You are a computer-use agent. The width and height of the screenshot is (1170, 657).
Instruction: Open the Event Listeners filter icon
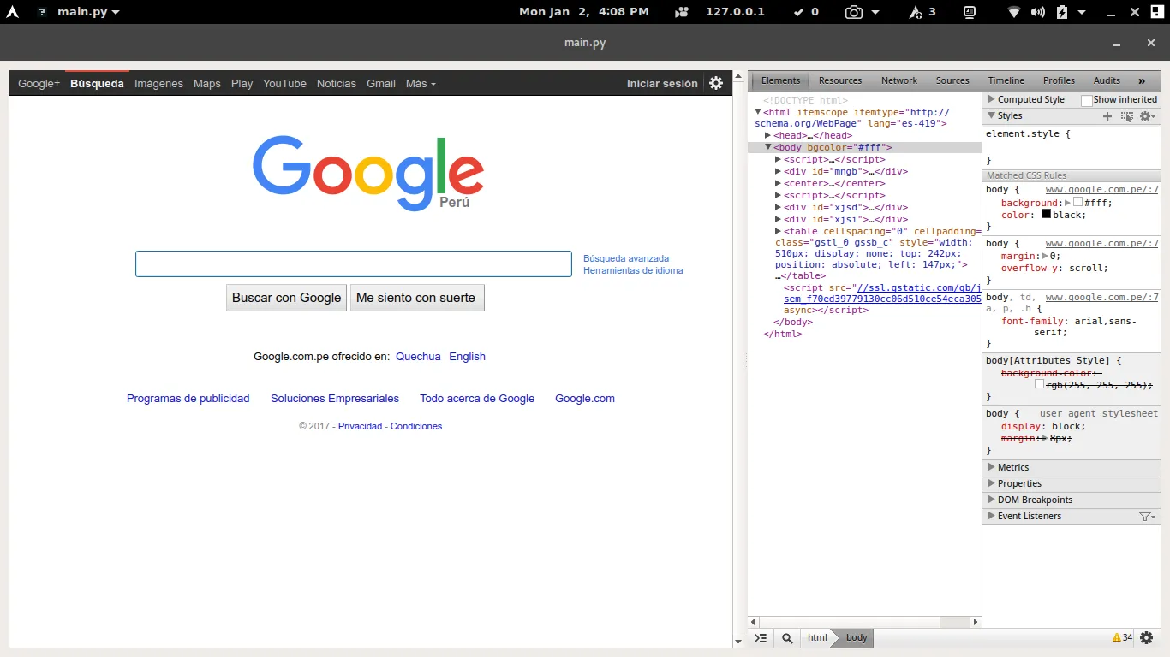pyautogui.click(x=1147, y=517)
